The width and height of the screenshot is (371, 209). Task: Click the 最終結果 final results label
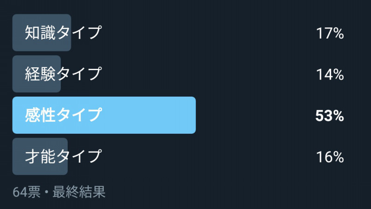[x=79, y=192]
